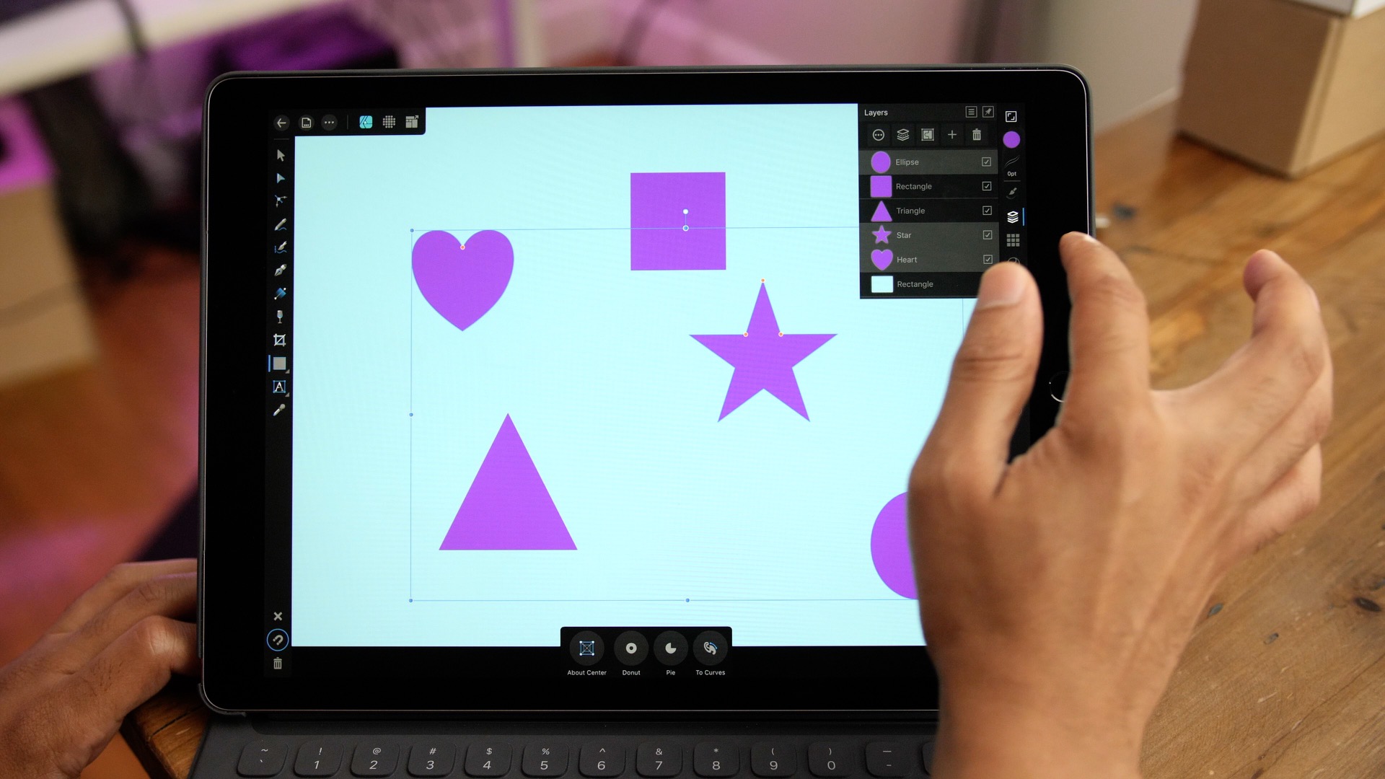Select the Text tool
The width and height of the screenshot is (1385, 779).
pyautogui.click(x=280, y=387)
